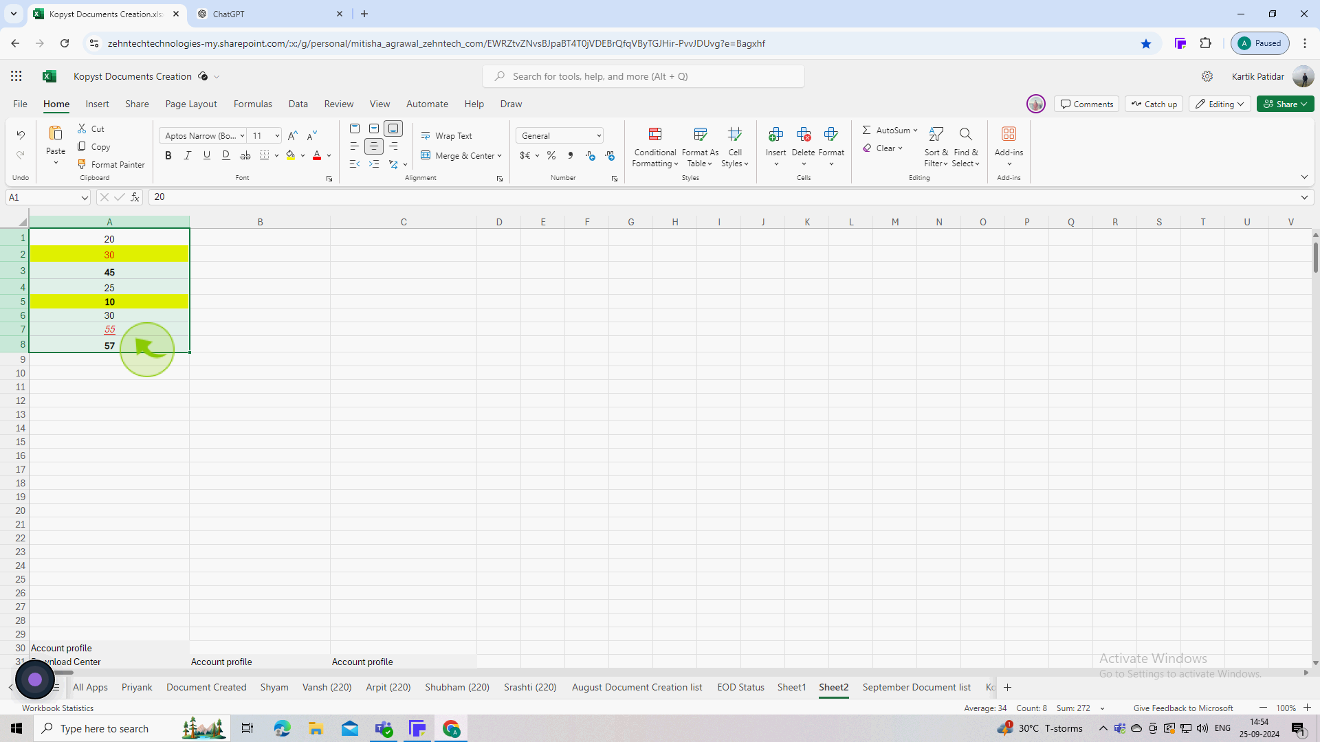This screenshot has height=742, width=1320.
Task: Open the all sheets list icon
Action: pos(56,687)
